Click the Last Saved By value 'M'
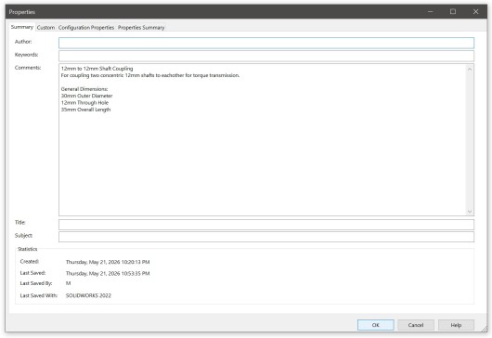The width and height of the screenshot is (492, 338). [x=68, y=283]
